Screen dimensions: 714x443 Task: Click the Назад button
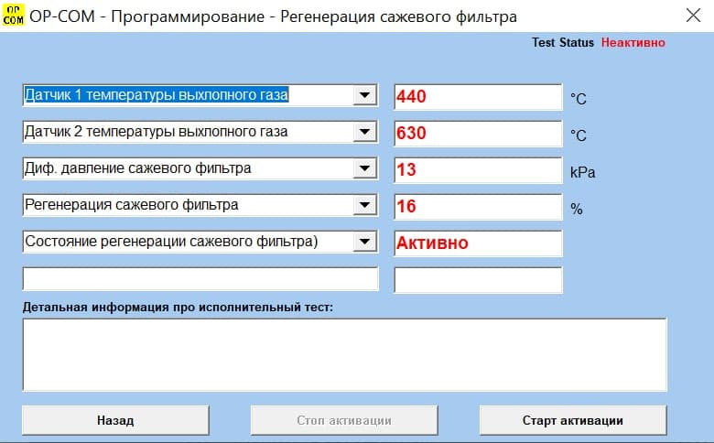click(115, 420)
